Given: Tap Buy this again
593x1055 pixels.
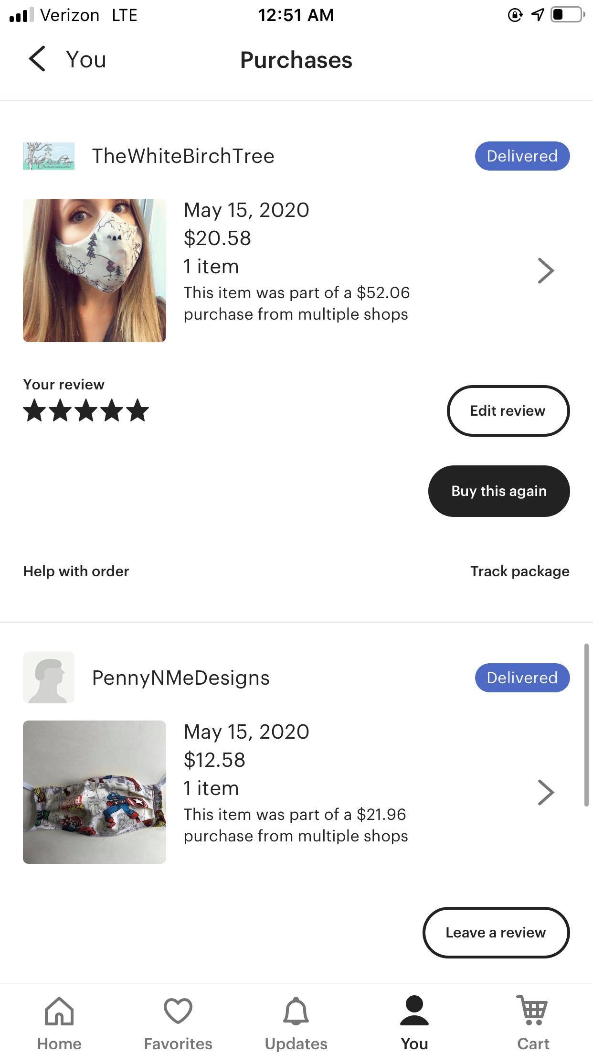Looking at the screenshot, I should tap(499, 491).
